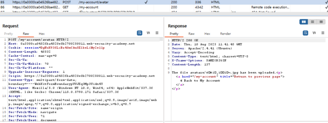Screen dimensions: 328x123
Task: Switch to combined tabbed layout view
Action: [x=321, y=22]
